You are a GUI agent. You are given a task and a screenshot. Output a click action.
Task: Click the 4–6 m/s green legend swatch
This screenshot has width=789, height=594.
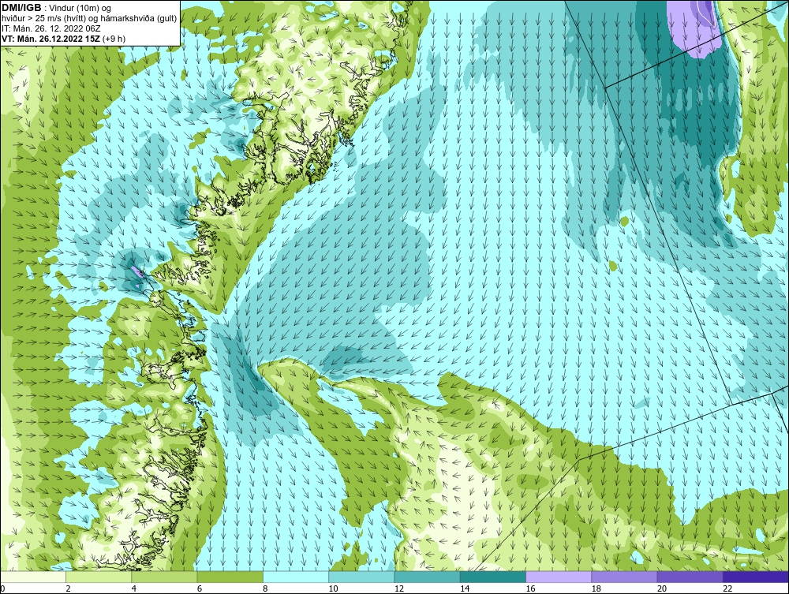click(x=165, y=577)
